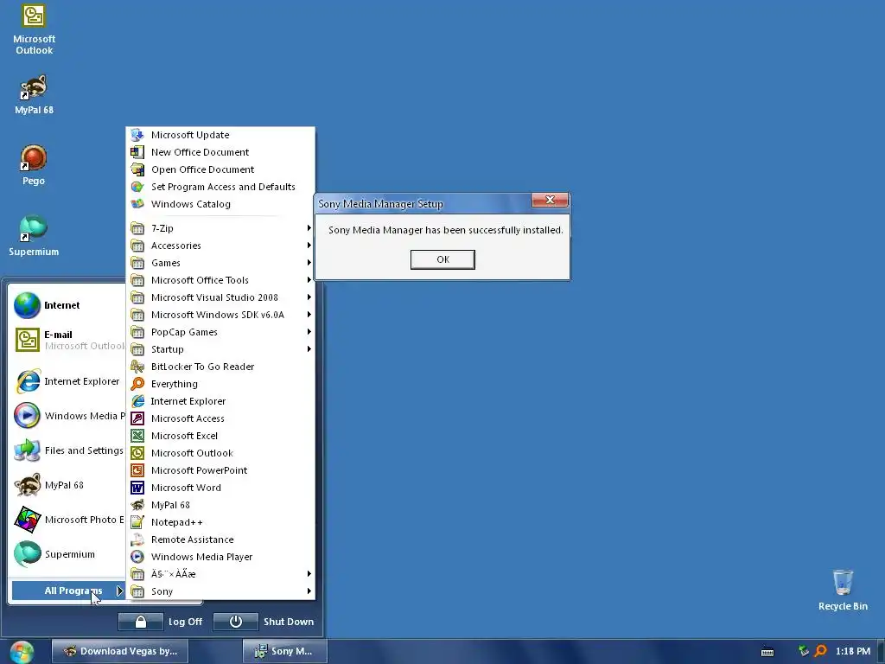Click the E-mail Outlook icon in Start menu

[27, 340]
